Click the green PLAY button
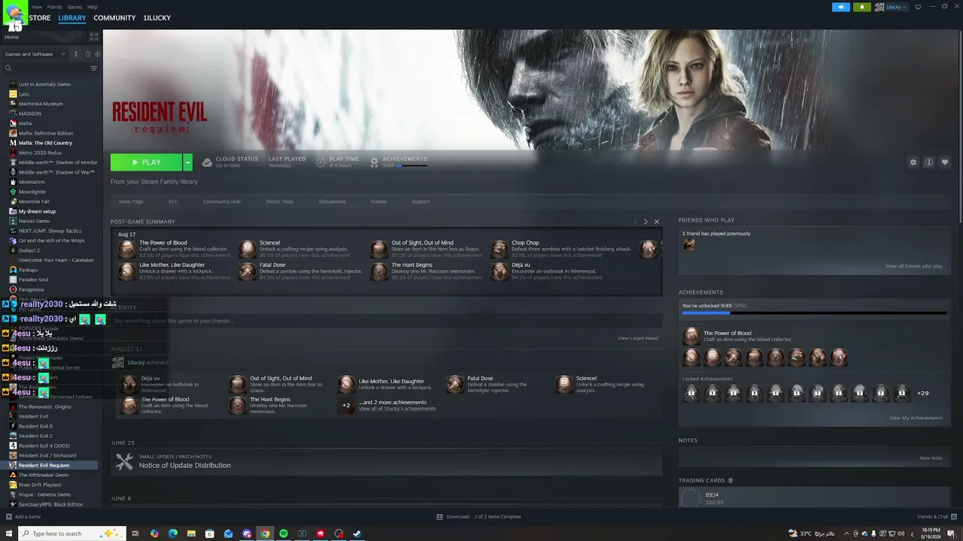The width and height of the screenshot is (963, 541). [146, 162]
